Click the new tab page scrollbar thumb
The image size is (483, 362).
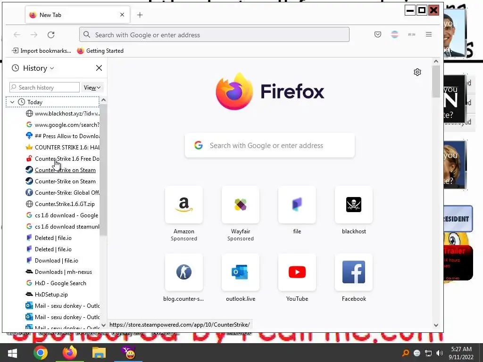(436, 82)
